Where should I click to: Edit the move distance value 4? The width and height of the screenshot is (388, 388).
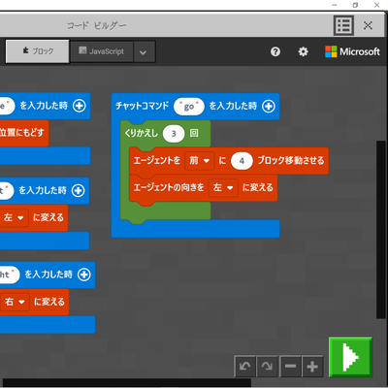pyautogui.click(x=242, y=161)
